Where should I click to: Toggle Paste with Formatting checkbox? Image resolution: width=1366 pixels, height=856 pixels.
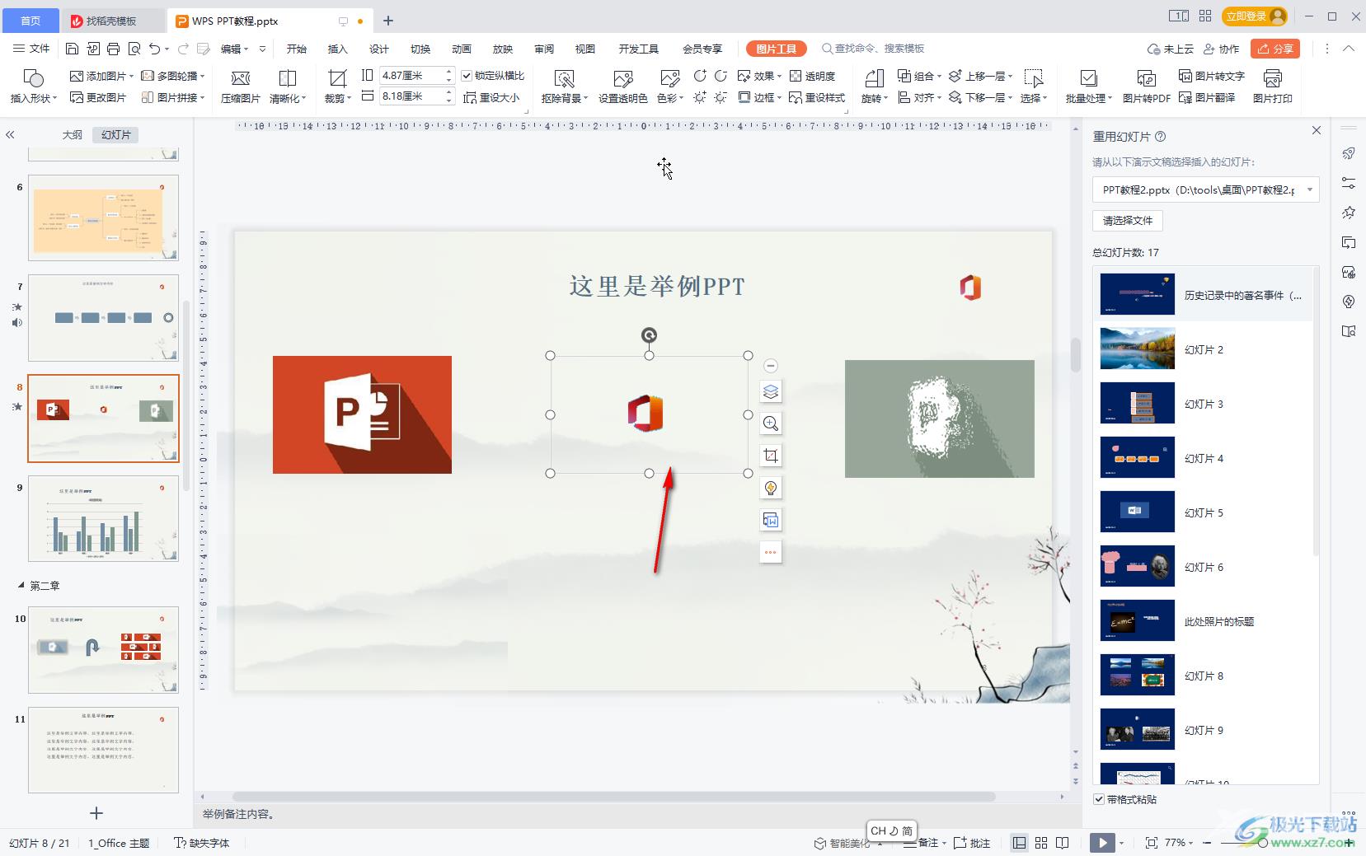click(x=1099, y=799)
